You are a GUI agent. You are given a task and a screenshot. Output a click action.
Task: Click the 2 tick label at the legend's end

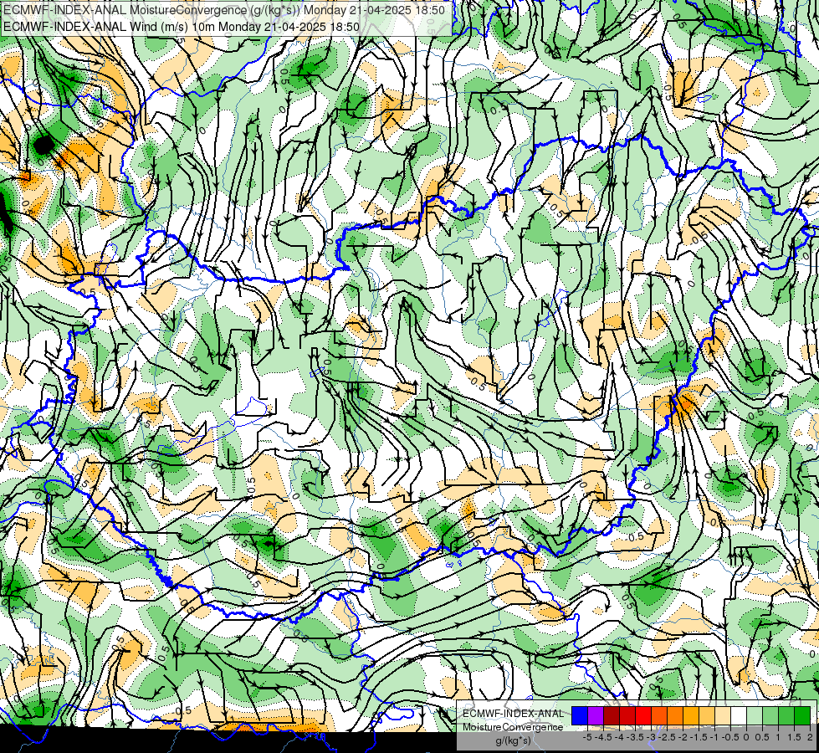[x=810, y=737]
